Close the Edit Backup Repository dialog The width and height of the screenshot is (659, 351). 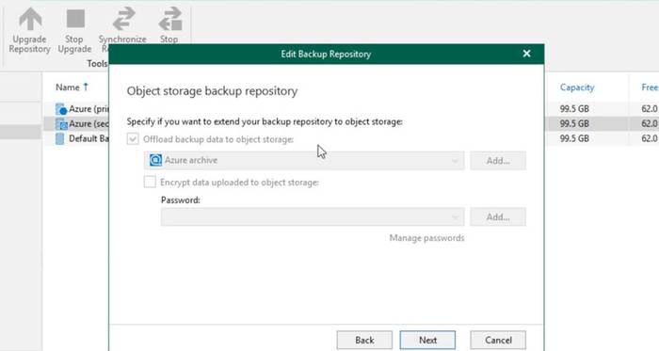pyautogui.click(x=526, y=54)
